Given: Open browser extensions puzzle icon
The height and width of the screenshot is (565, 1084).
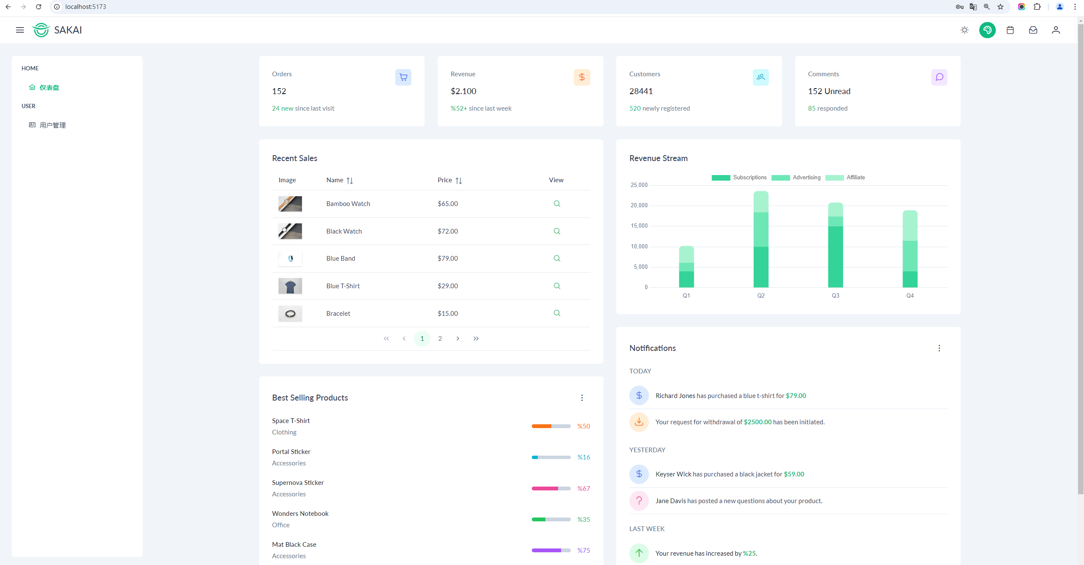Looking at the screenshot, I should click(x=1037, y=7).
